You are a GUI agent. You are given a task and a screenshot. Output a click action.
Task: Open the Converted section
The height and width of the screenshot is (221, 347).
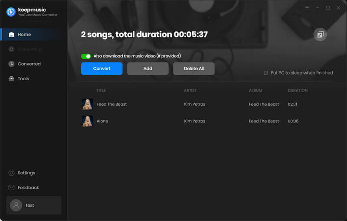(34, 64)
